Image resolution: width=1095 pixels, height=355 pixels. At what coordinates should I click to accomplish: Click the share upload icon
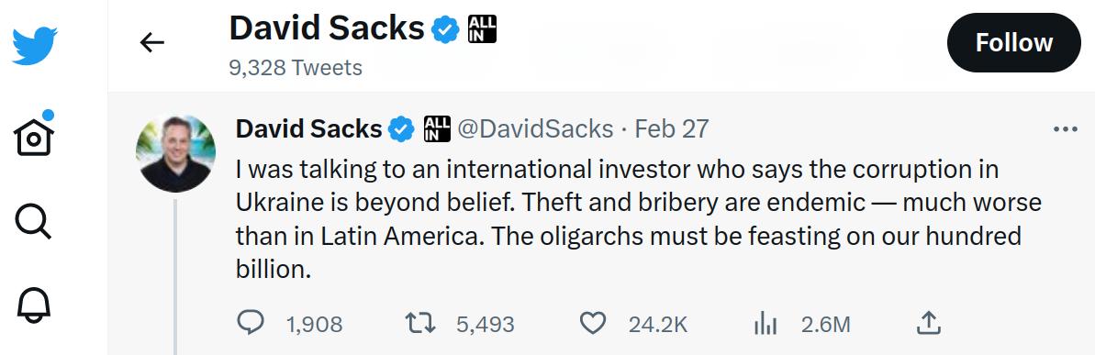tap(928, 322)
